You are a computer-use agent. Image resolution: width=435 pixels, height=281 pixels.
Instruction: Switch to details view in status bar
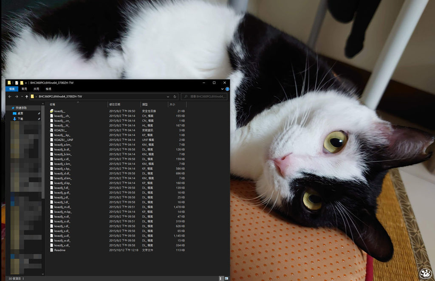[x=221, y=278]
